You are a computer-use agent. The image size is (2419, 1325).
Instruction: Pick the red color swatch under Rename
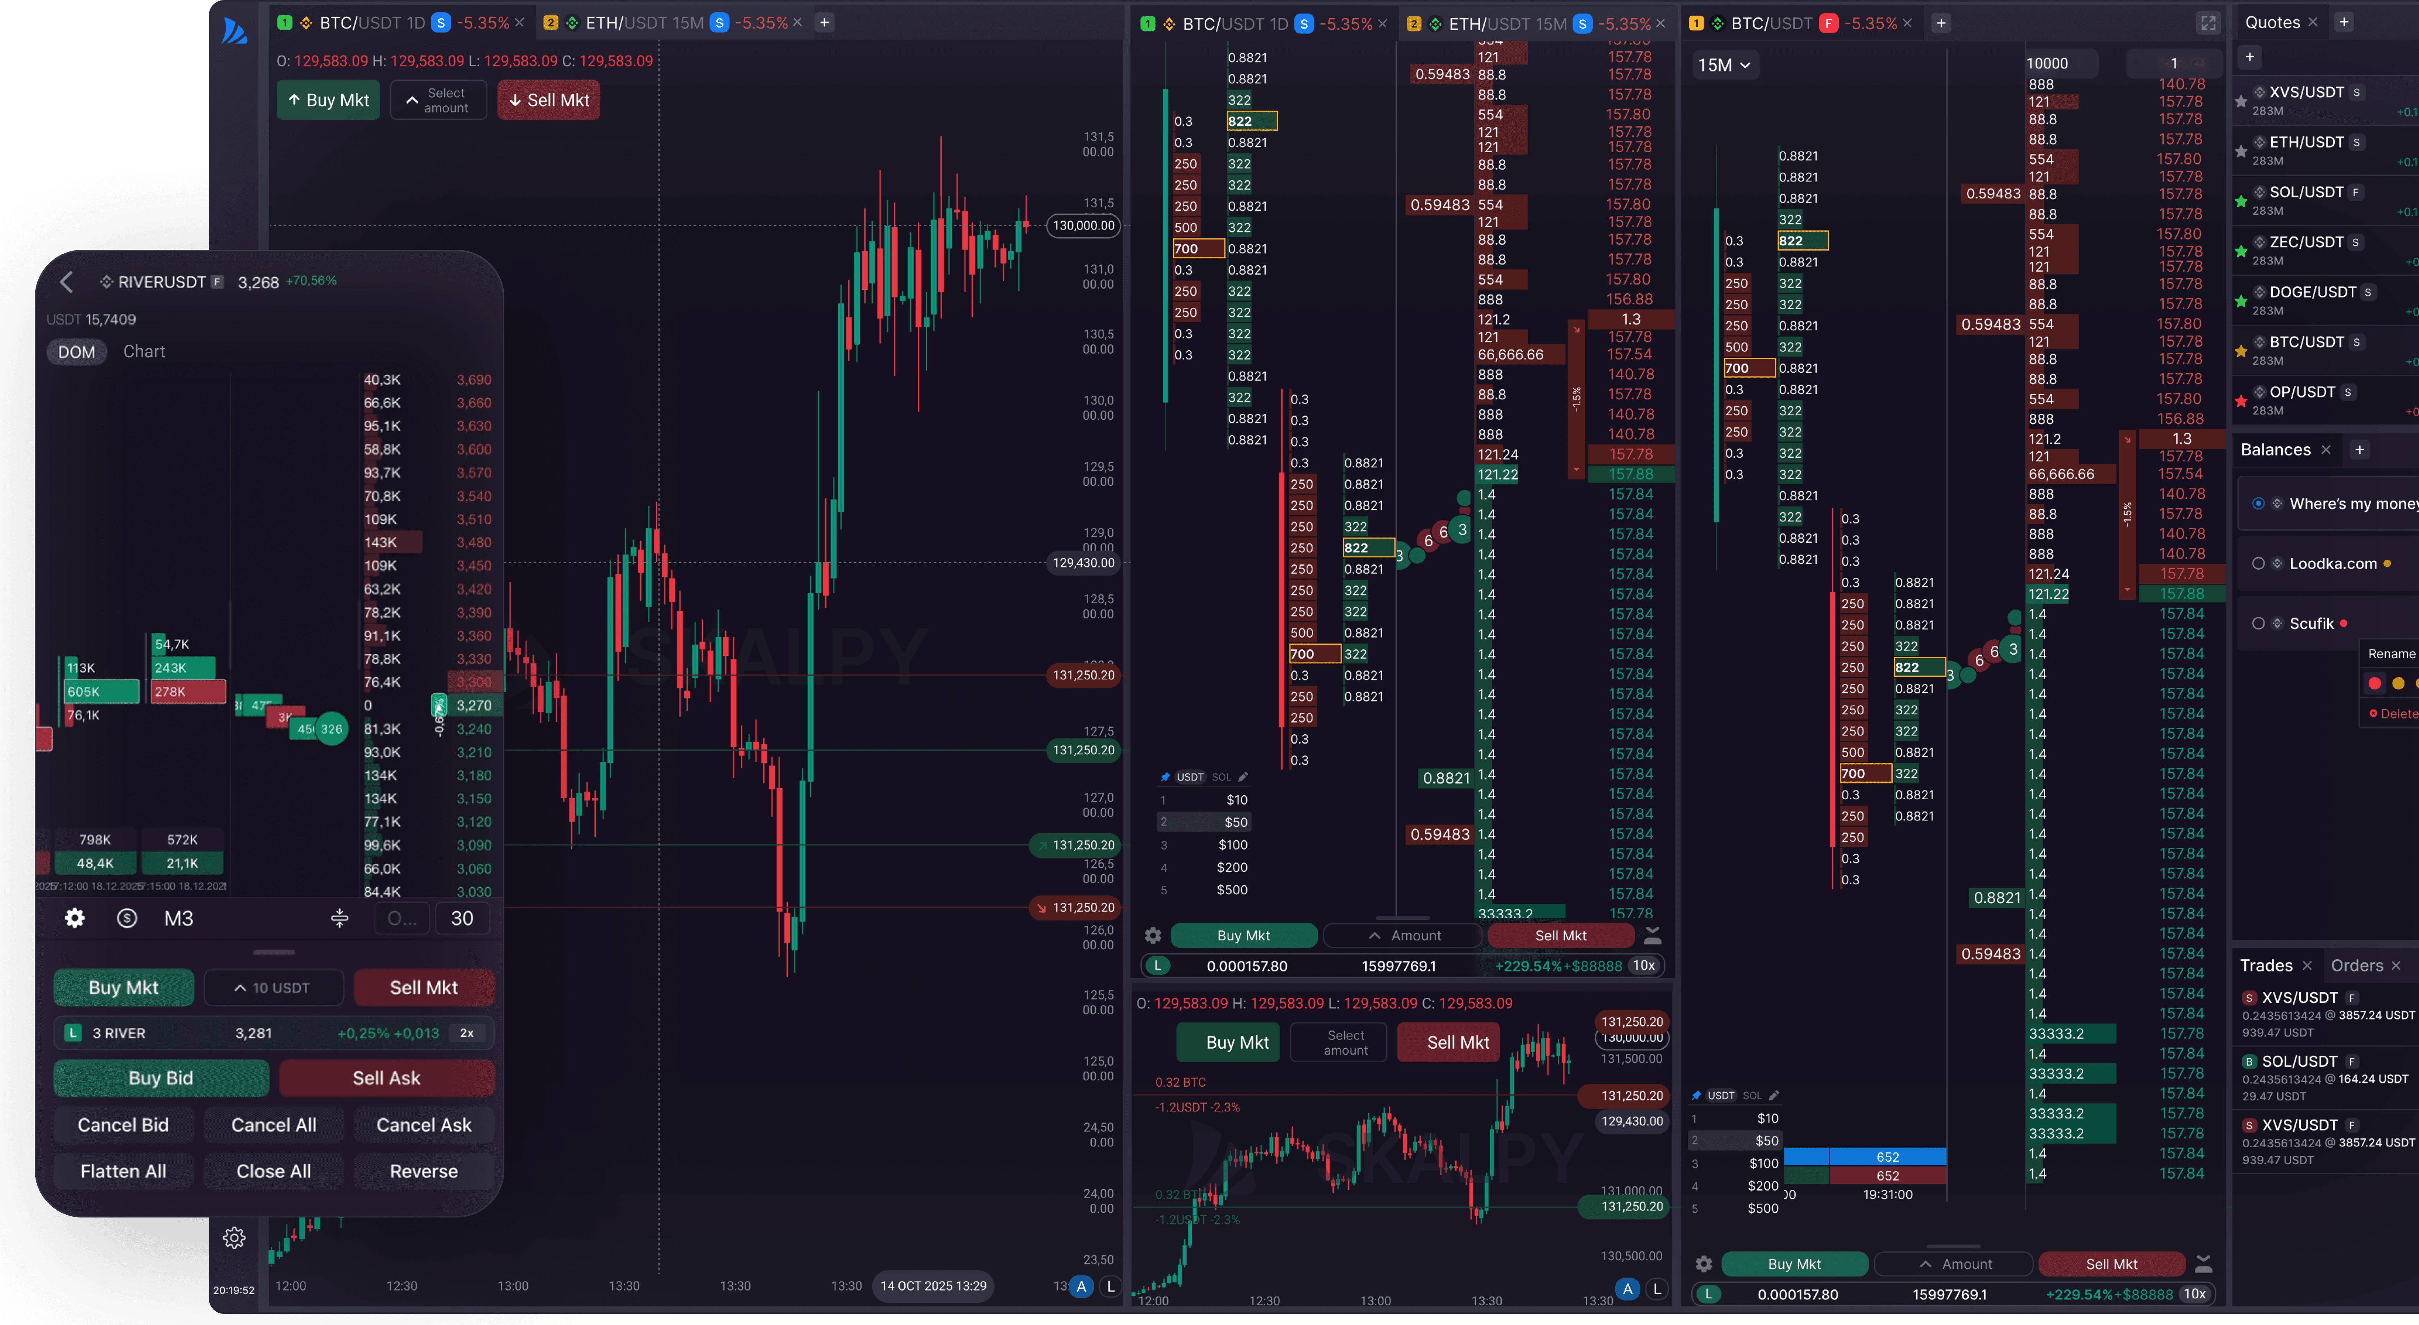pyautogui.click(x=2375, y=683)
